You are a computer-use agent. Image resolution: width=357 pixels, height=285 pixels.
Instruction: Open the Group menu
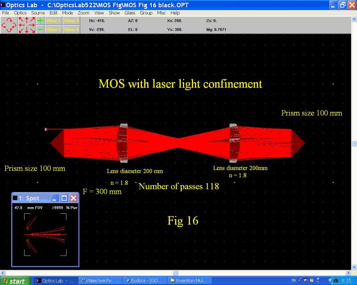pos(146,13)
